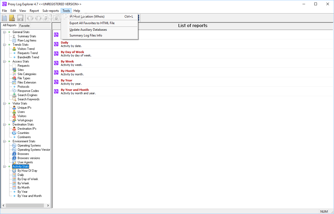Click the File Types icon in tree

click(14, 78)
